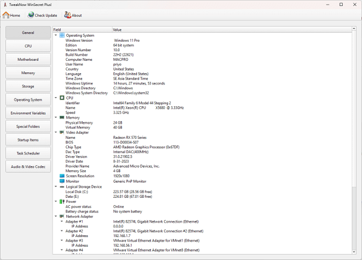Click the value 'MACPRO'

[x=121, y=59]
